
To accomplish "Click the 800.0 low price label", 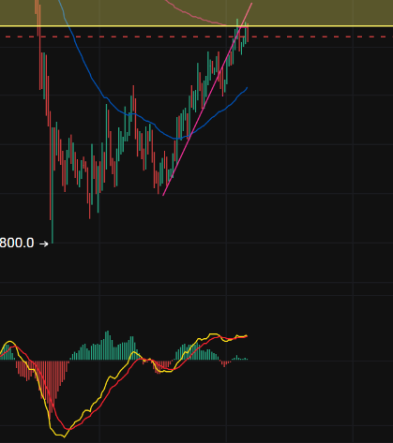I will [x=17, y=243].
